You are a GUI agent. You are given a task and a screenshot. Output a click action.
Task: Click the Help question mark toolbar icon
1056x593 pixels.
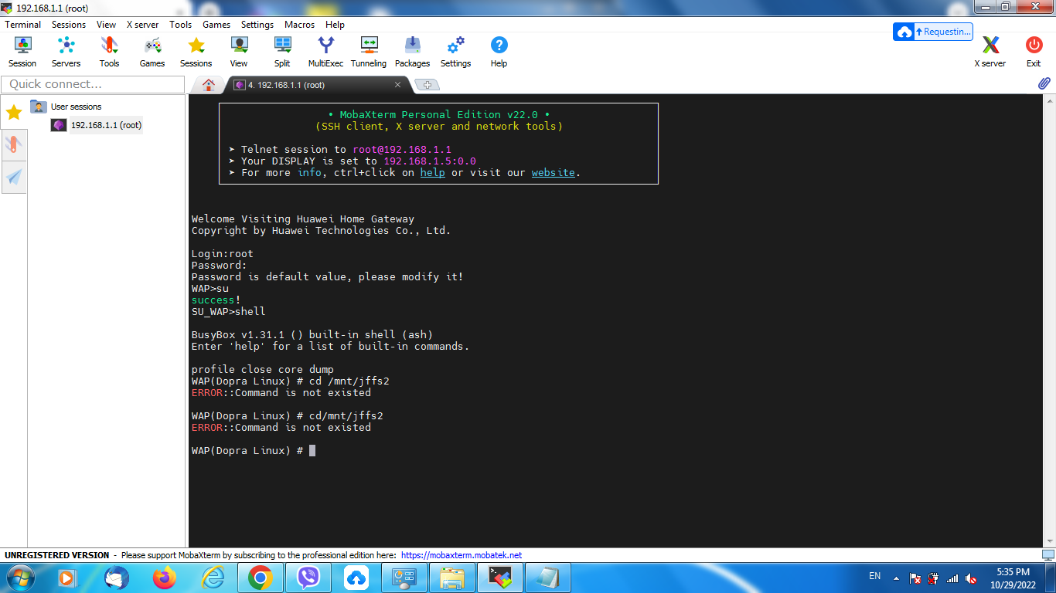[x=499, y=52]
